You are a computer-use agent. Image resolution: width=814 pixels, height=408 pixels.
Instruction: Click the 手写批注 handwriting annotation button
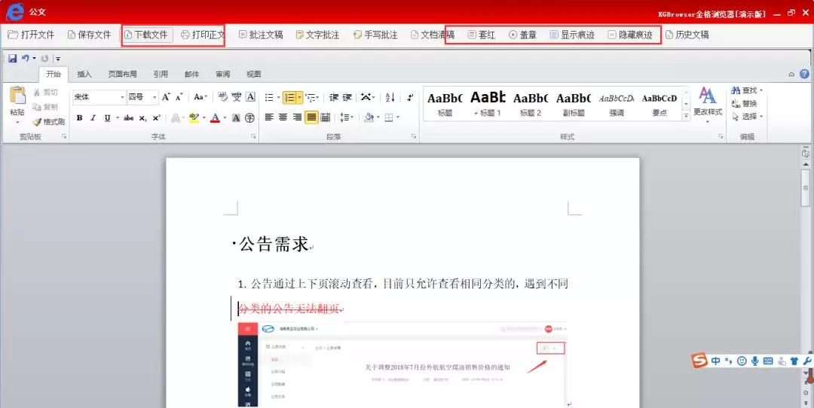(x=375, y=35)
